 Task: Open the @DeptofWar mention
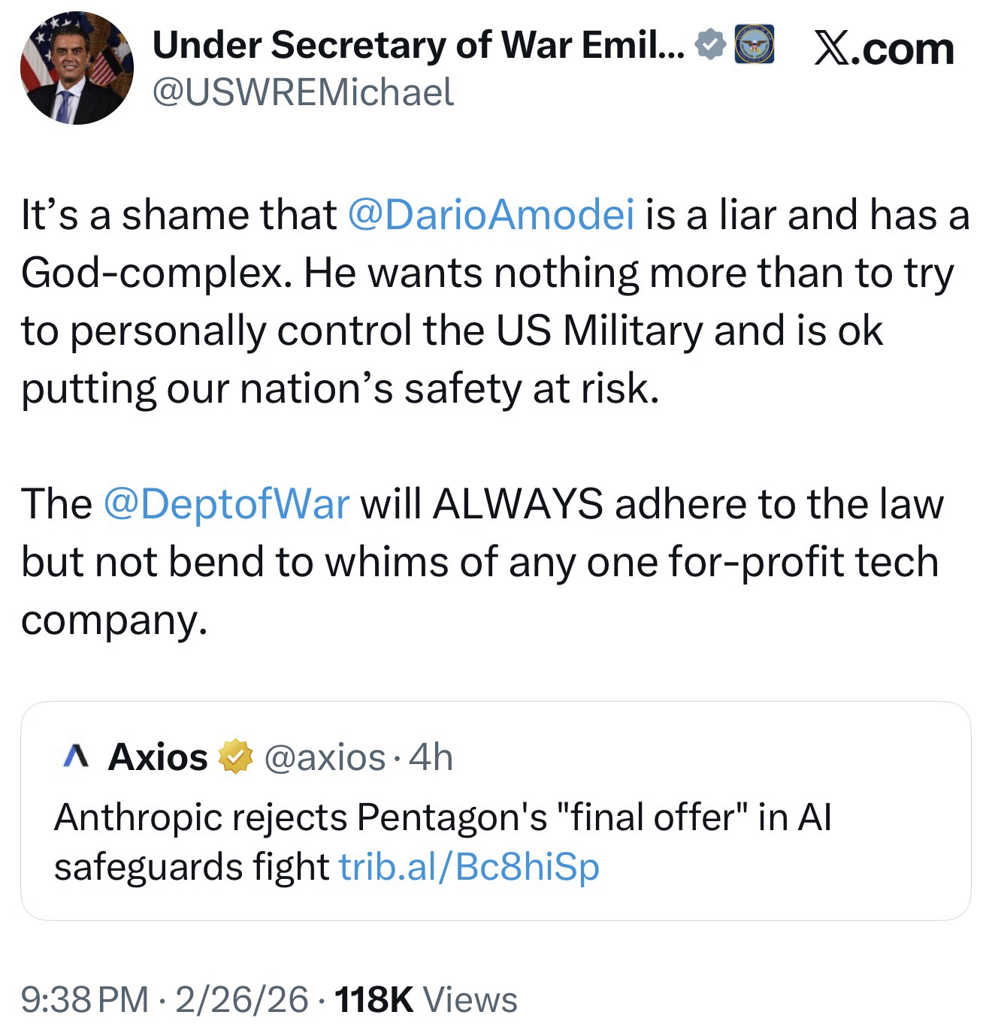[x=226, y=503]
